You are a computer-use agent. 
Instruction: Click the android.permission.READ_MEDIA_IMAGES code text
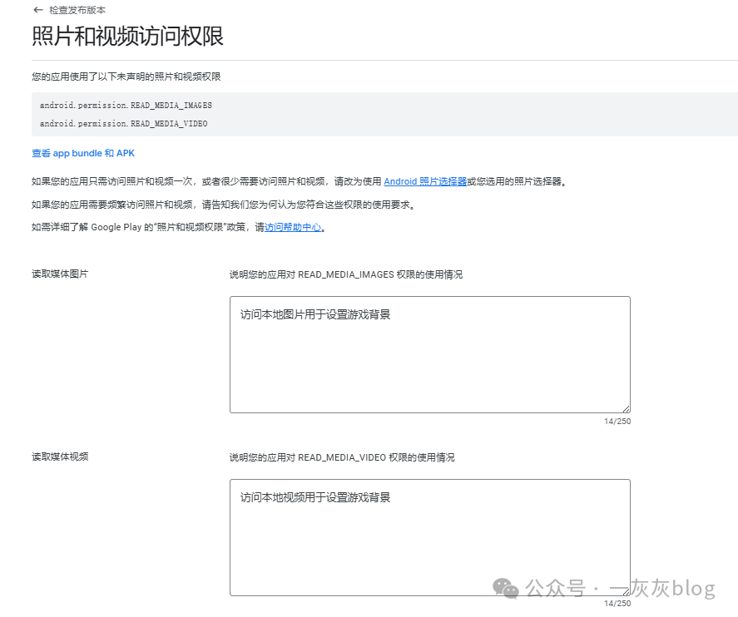click(125, 105)
